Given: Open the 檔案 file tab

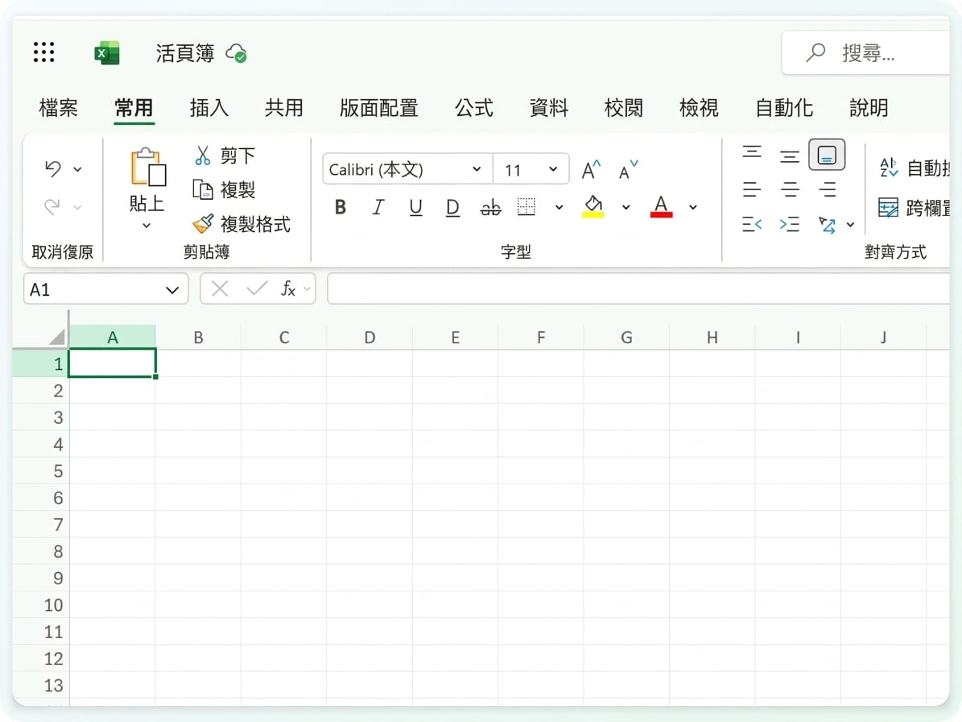Looking at the screenshot, I should [x=58, y=108].
